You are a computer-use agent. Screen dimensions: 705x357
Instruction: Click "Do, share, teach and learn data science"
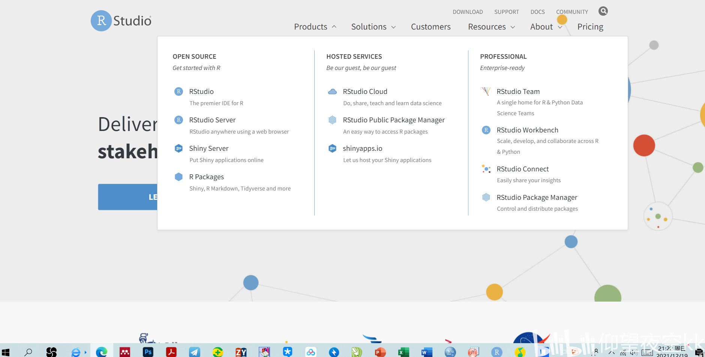pos(392,103)
